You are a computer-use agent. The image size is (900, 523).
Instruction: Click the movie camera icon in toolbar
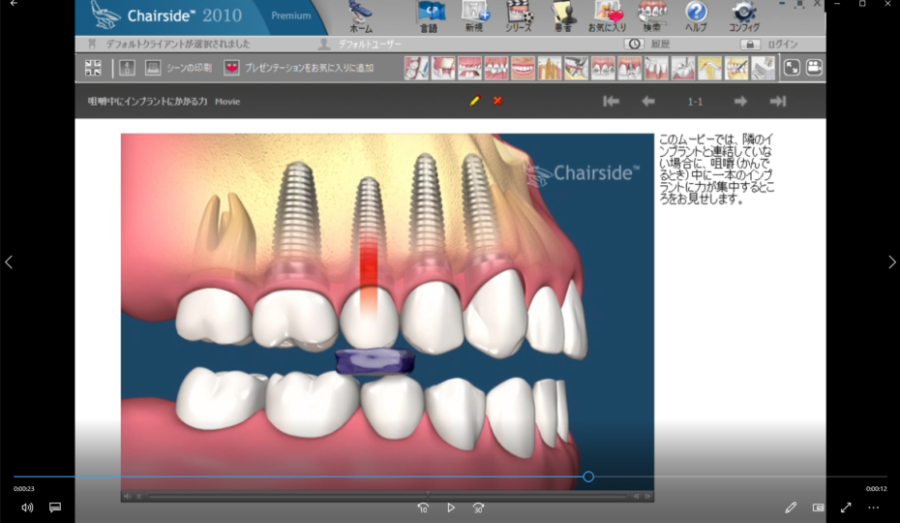point(814,68)
